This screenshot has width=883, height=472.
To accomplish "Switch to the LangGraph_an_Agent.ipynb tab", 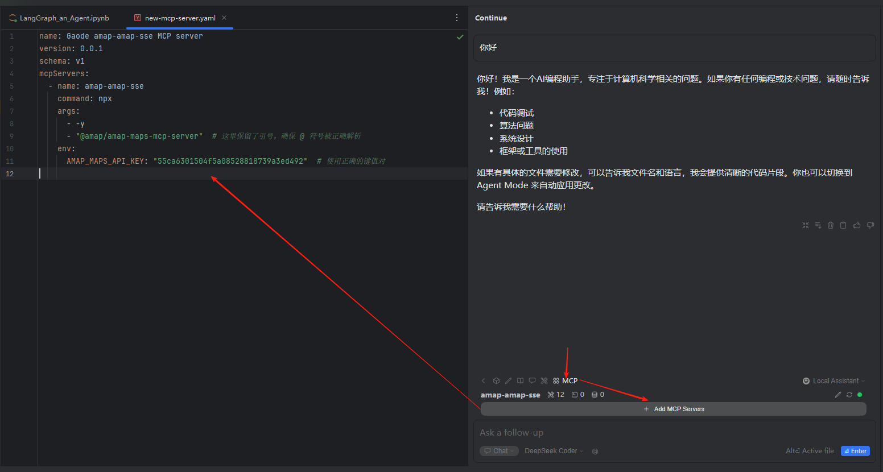I will (x=64, y=18).
